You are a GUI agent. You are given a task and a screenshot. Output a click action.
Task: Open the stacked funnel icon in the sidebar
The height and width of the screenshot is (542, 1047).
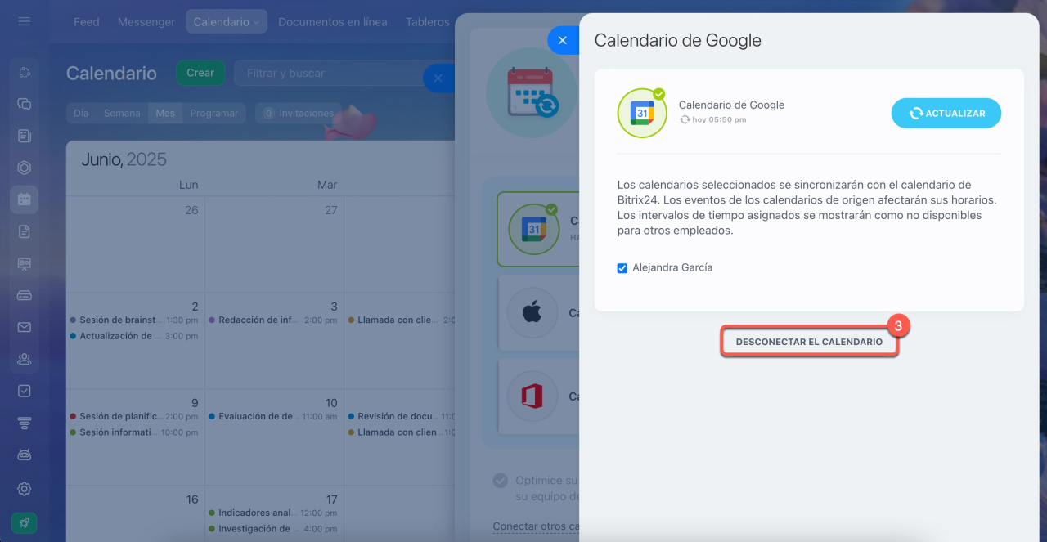tap(25, 423)
